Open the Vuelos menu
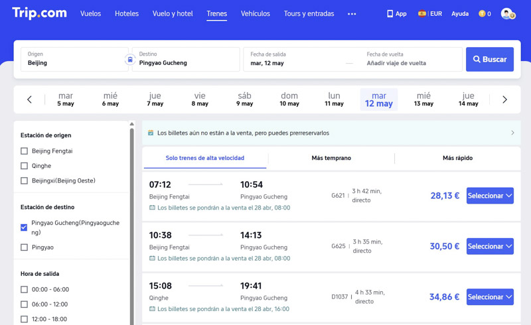The height and width of the screenshot is (325, 531). [x=90, y=13]
